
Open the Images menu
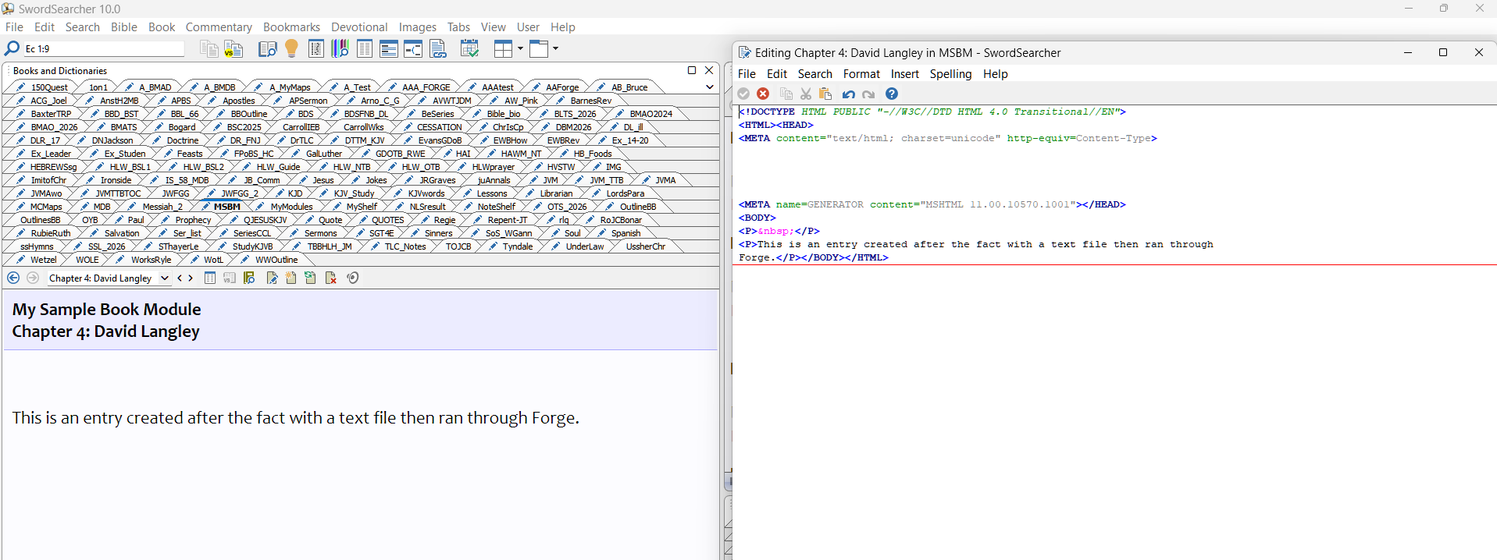(418, 27)
